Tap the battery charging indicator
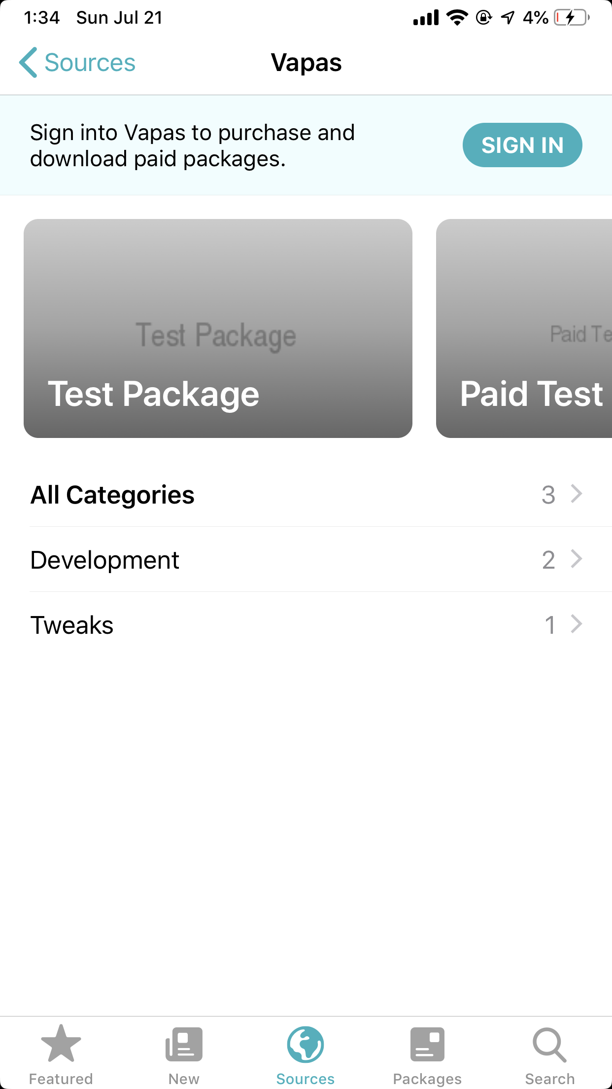 (572, 18)
